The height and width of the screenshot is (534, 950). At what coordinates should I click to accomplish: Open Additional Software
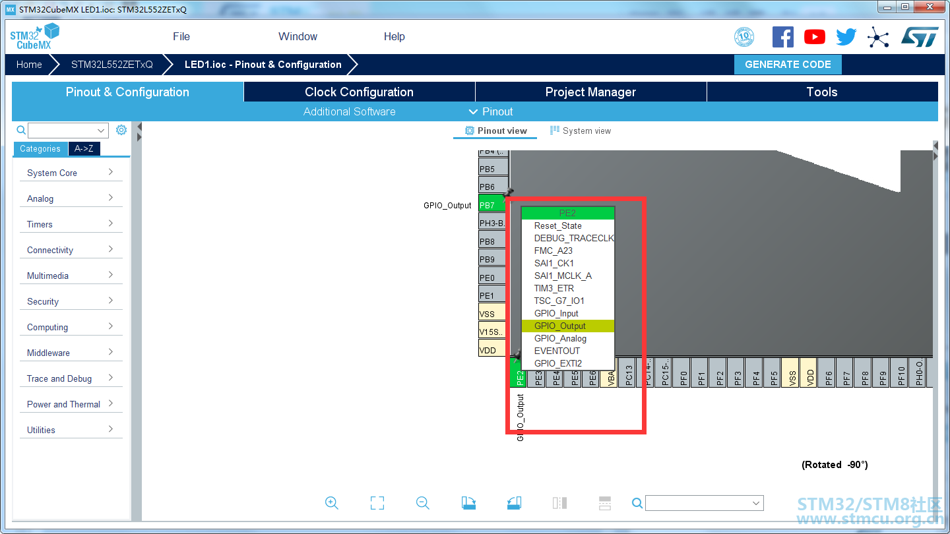350,112
